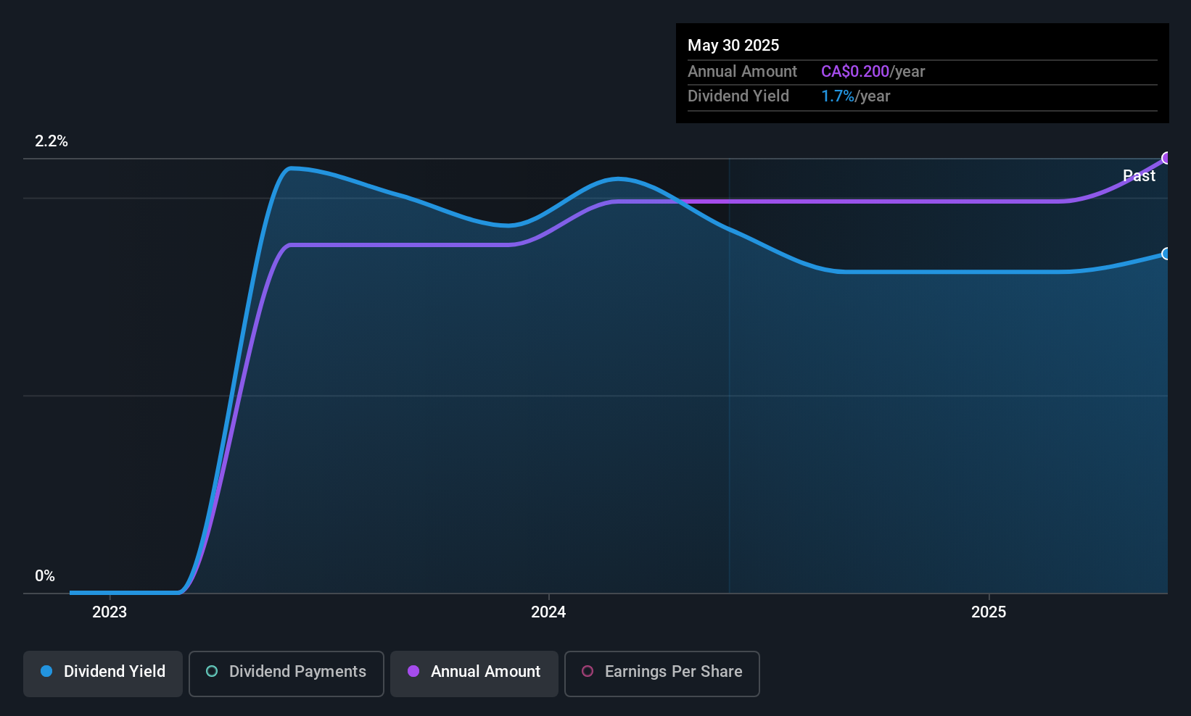This screenshot has width=1191, height=716.
Task: Click the 2.2% y-axis label
Action: tap(51, 141)
